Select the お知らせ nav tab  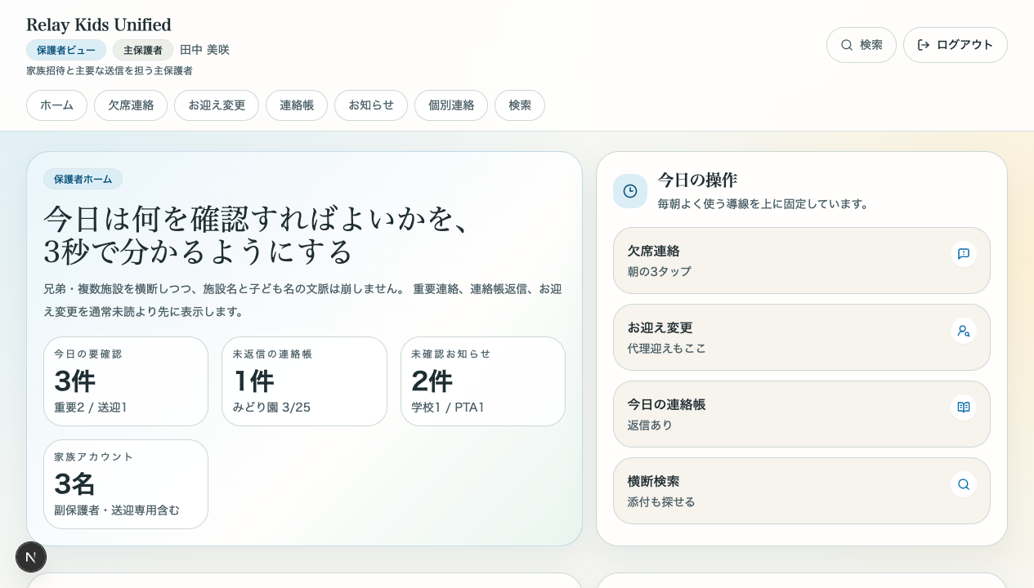tap(371, 105)
